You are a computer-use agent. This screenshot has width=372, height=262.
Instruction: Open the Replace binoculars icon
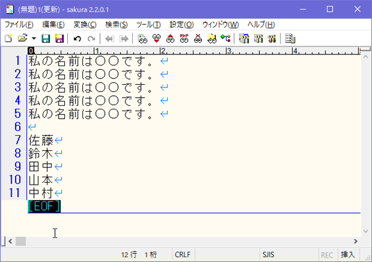(x=184, y=38)
